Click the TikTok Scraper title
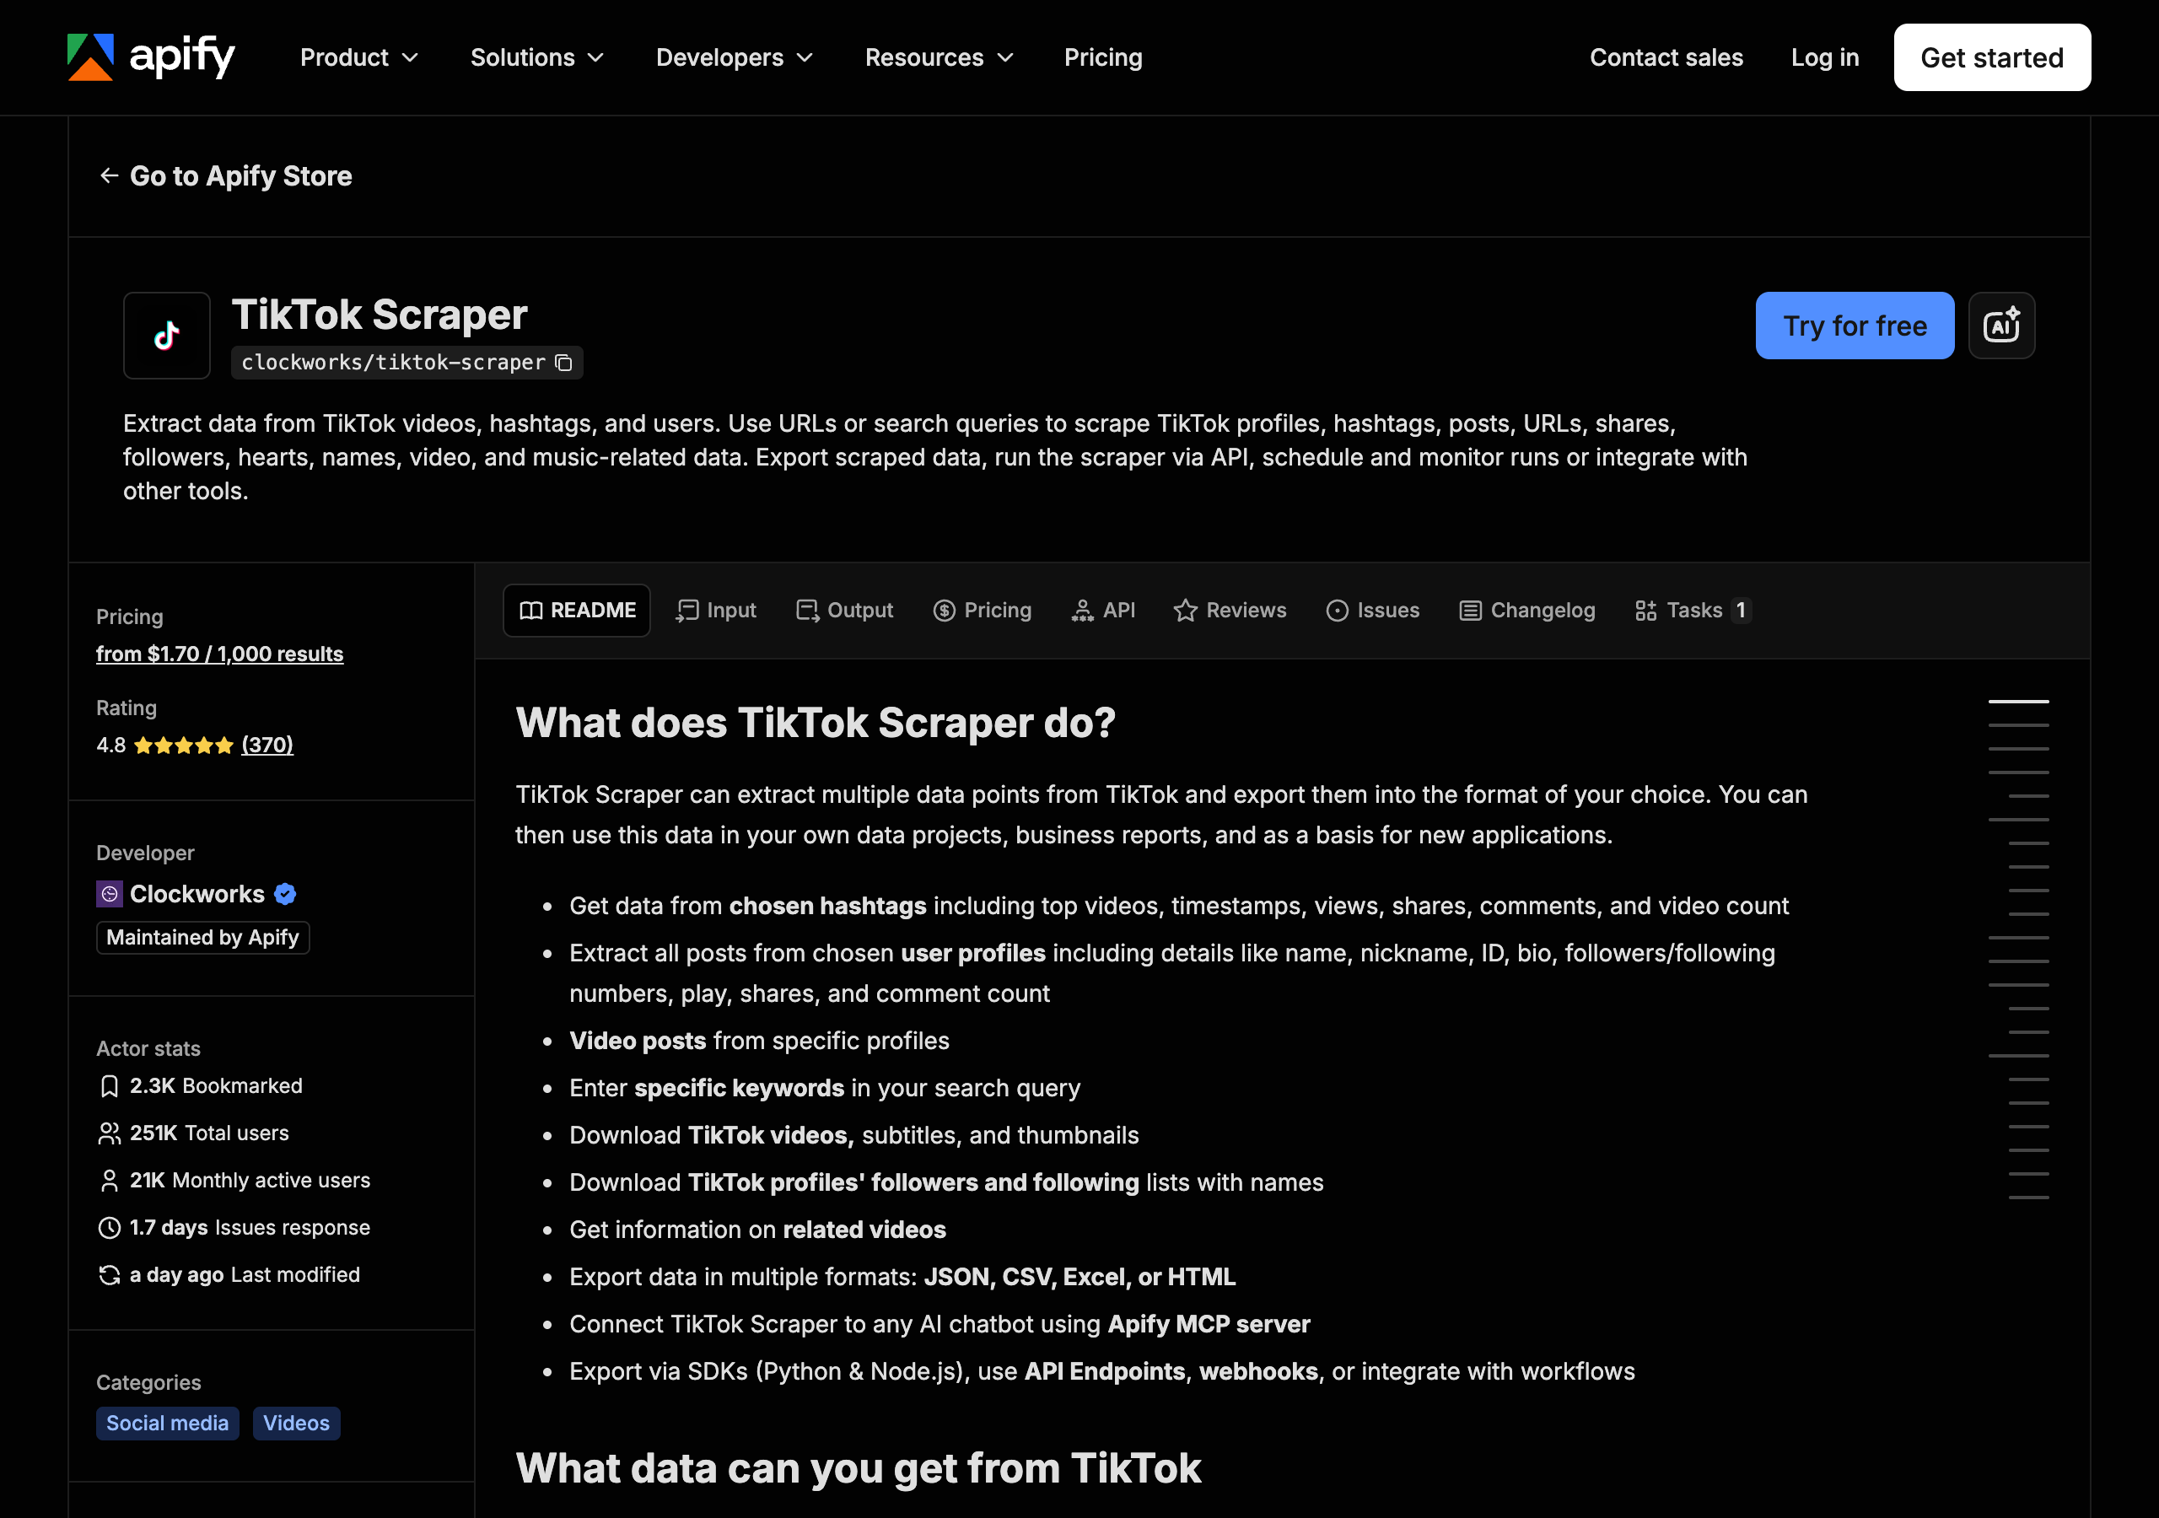 [379, 315]
